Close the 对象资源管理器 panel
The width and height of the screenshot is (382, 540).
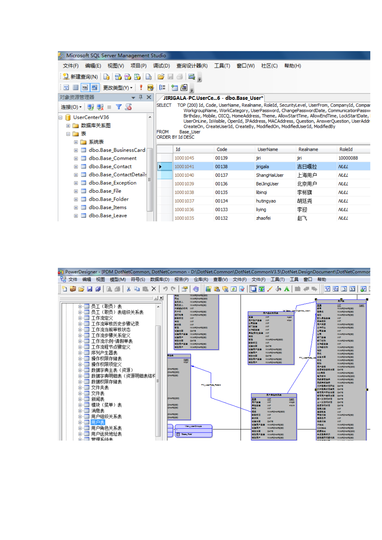pyautogui.click(x=149, y=97)
